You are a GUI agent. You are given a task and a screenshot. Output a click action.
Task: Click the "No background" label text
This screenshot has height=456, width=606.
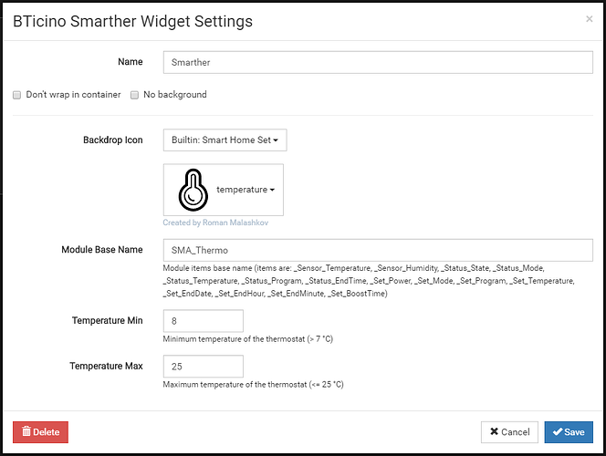tap(174, 95)
